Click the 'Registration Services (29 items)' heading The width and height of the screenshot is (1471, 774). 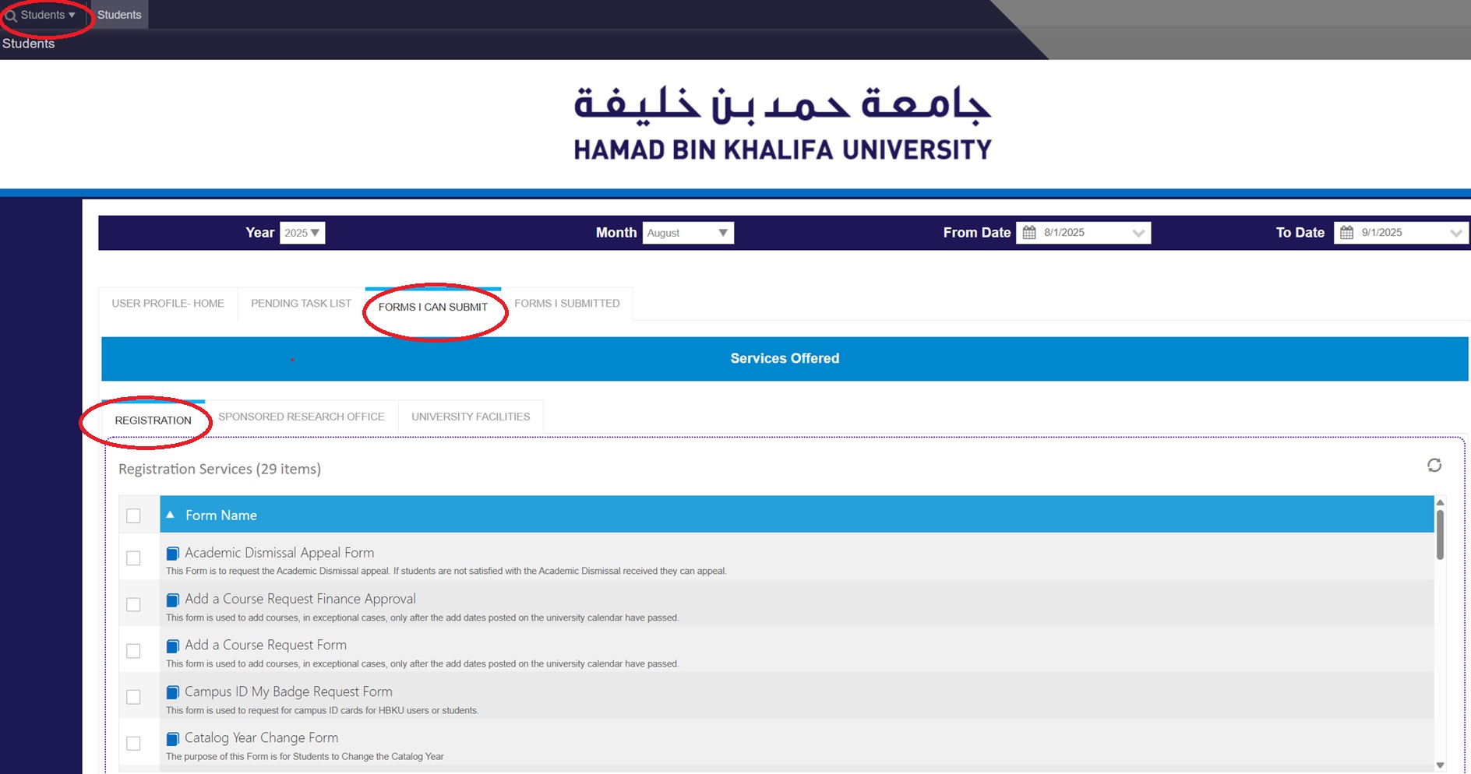[220, 469]
